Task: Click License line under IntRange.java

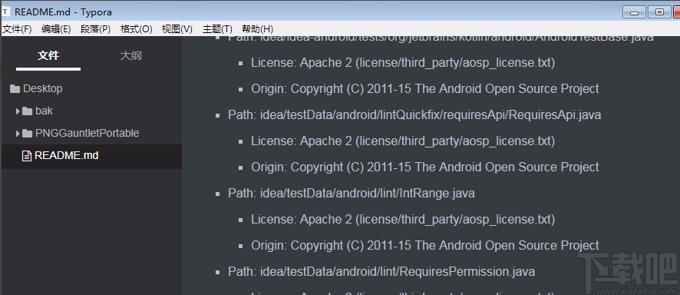Action: click(x=403, y=220)
